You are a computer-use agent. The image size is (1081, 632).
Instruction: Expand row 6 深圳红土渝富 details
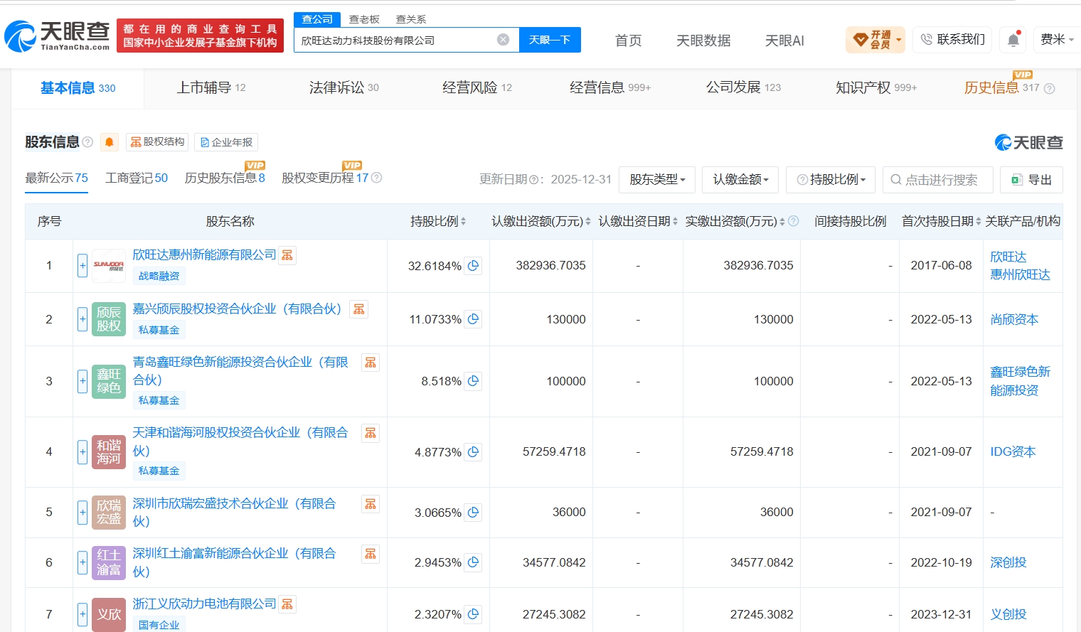[82, 563]
